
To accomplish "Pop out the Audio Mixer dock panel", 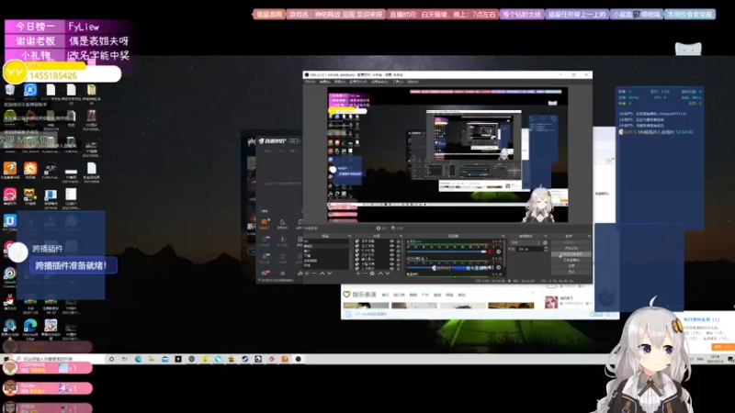I will click(x=503, y=236).
